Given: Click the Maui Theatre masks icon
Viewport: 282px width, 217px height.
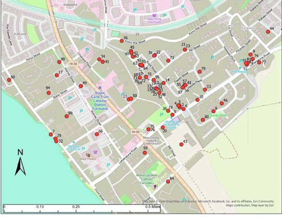Looking at the screenshot, I should [88, 154].
